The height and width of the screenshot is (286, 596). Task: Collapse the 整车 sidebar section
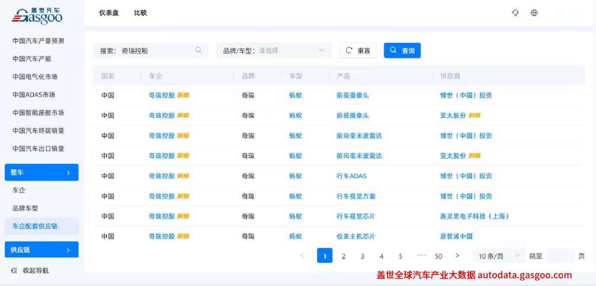coord(42,172)
